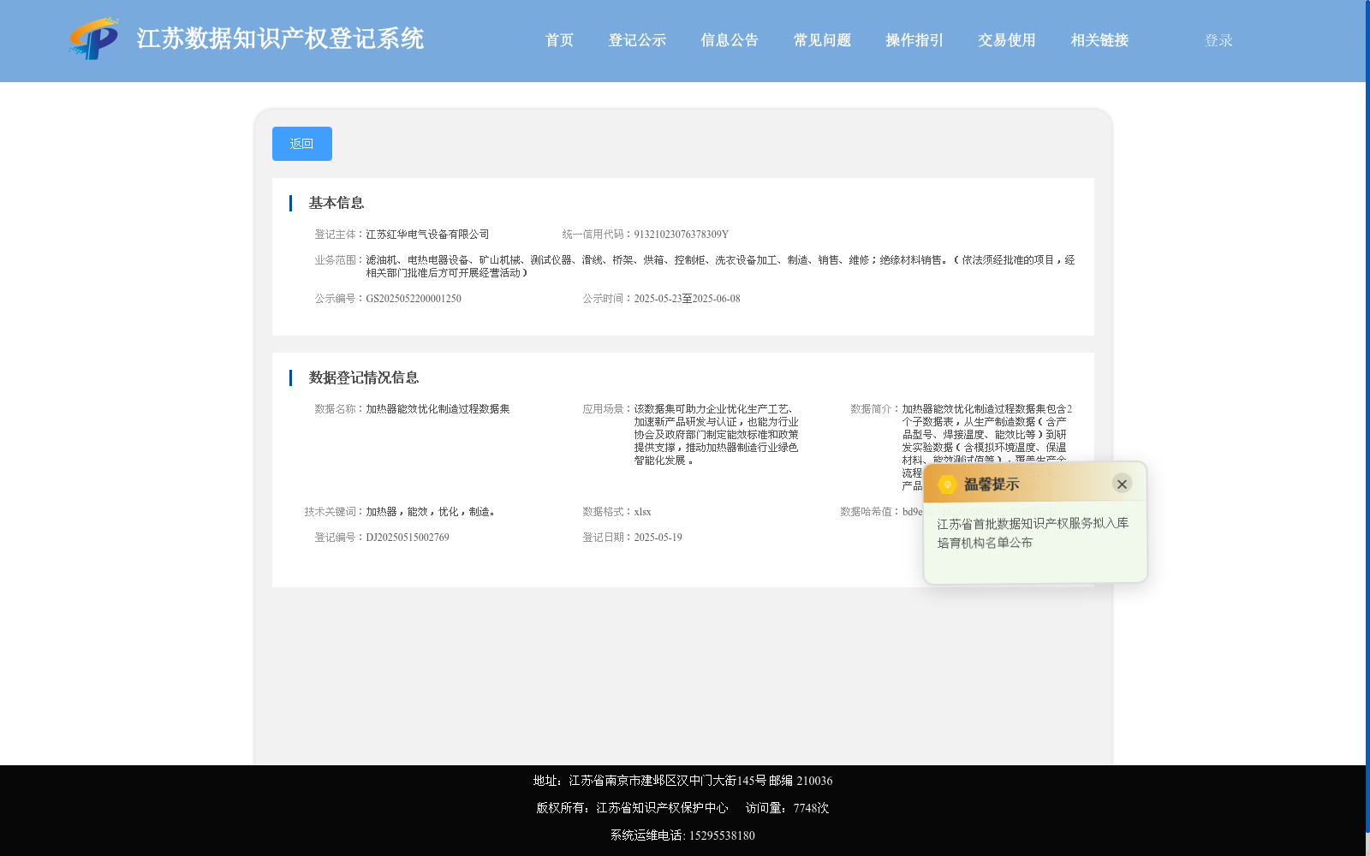Select the publicity period 2025-05-23至2025-06-08

tap(687, 299)
